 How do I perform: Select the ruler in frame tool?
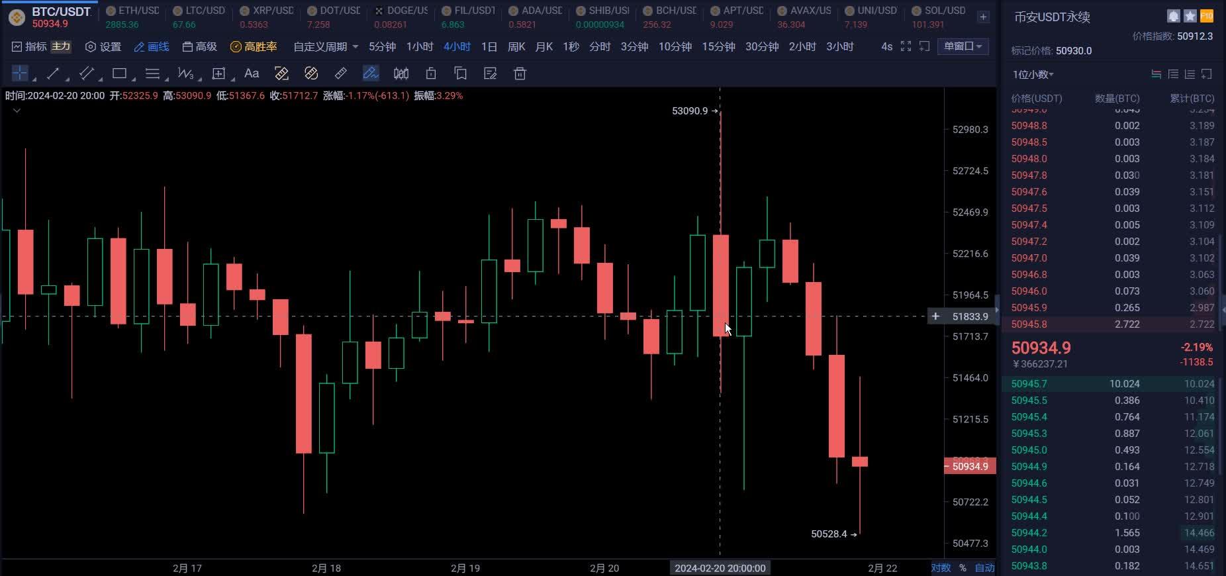pyautogui.click(x=281, y=73)
